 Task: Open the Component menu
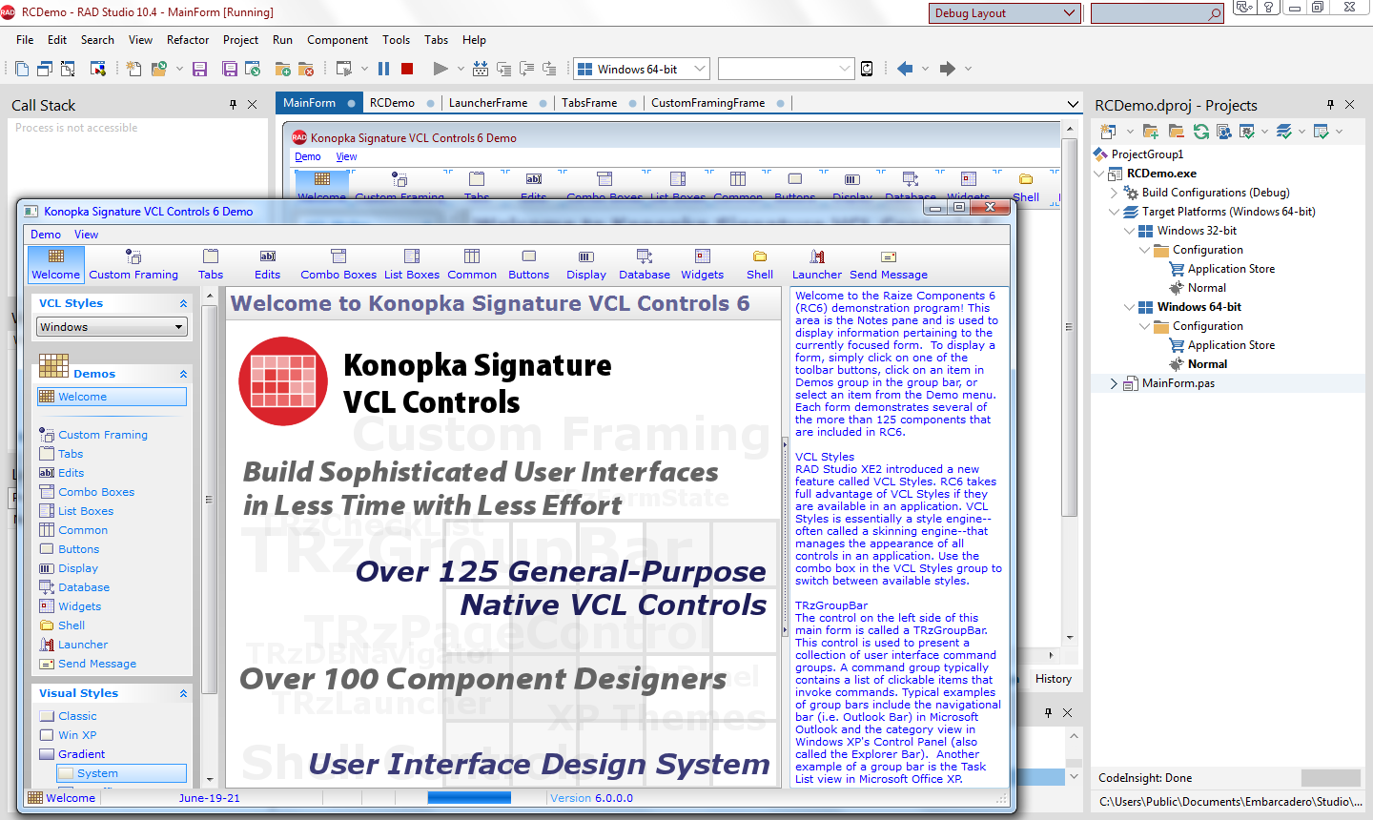(338, 40)
